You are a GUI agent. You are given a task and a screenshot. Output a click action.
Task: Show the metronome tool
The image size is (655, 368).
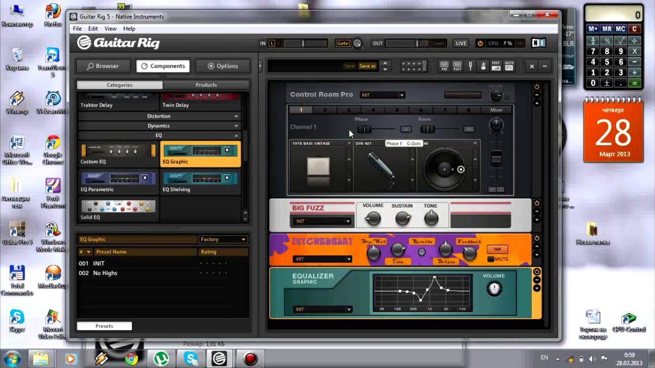483,66
